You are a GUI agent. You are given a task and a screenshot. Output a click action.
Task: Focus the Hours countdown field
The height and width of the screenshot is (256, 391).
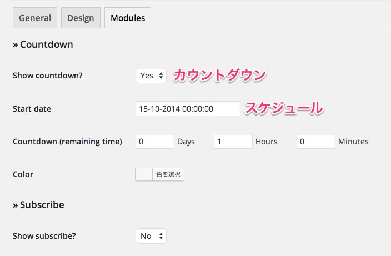tap(233, 142)
